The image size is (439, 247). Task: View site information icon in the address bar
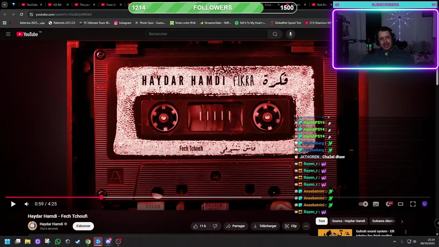31,14
